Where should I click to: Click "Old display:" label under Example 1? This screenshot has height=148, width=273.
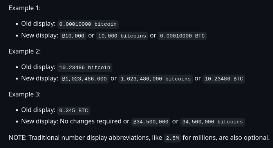[x=38, y=24]
